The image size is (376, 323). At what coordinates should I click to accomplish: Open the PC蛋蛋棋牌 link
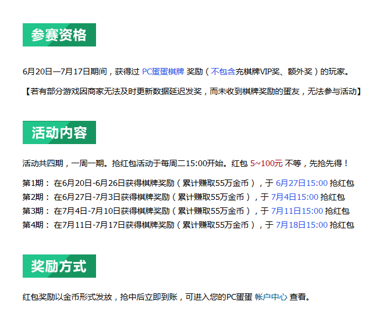(x=163, y=71)
